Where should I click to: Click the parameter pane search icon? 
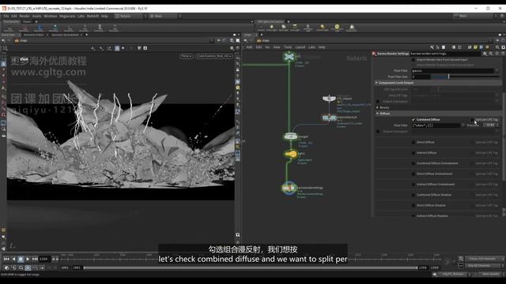[x=491, y=54]
